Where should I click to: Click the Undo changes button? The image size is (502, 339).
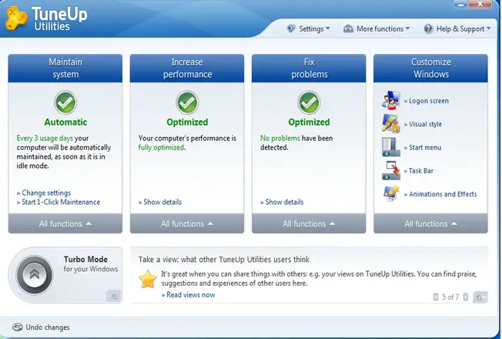coord(41,327)
